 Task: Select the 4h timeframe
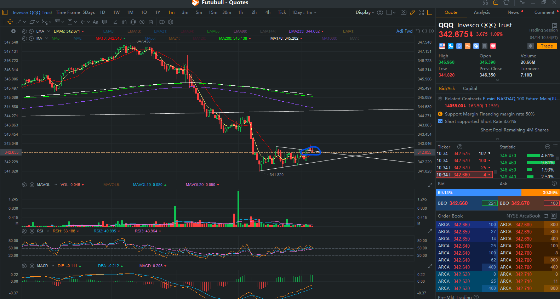[x=268, y=12]
